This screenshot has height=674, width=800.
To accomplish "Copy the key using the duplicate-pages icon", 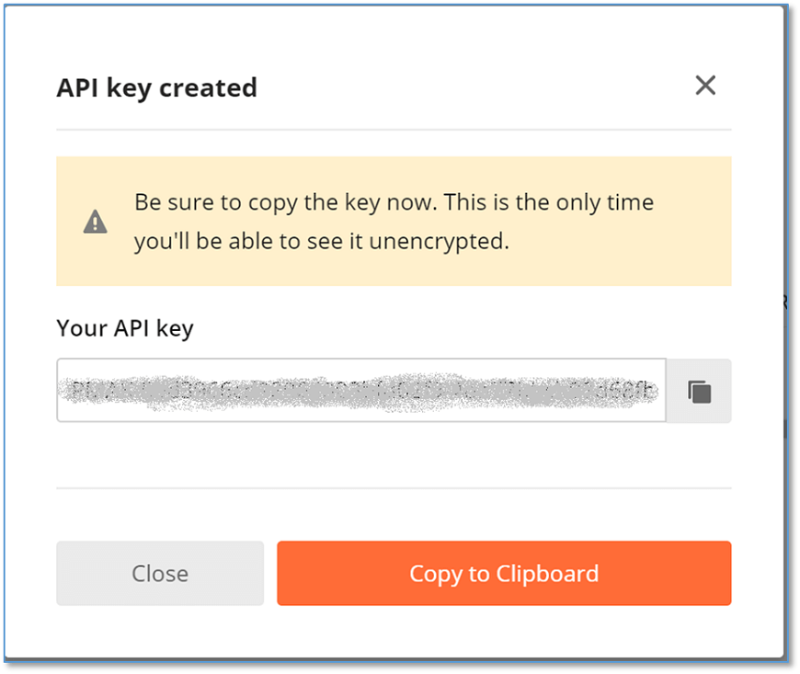I will [699, 392].
